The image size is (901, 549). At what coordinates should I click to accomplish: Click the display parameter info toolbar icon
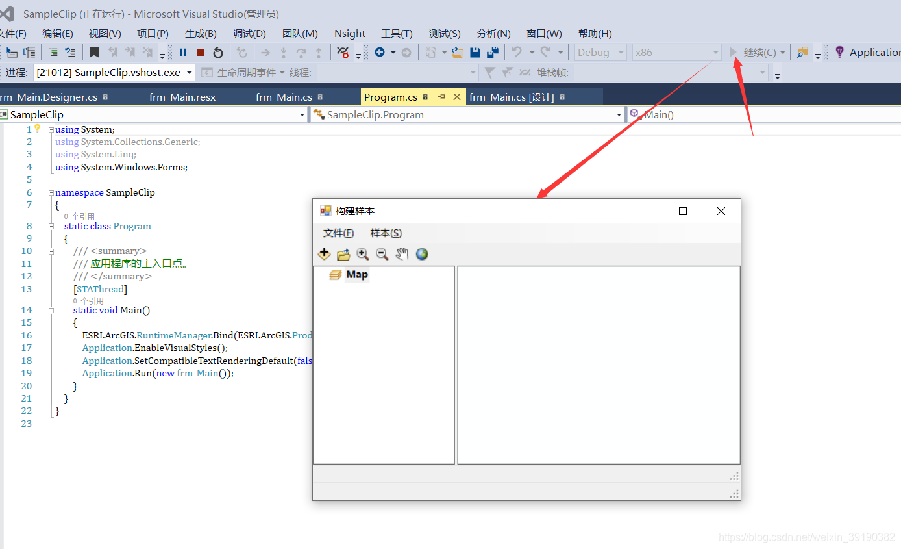[x=29, y=53]
